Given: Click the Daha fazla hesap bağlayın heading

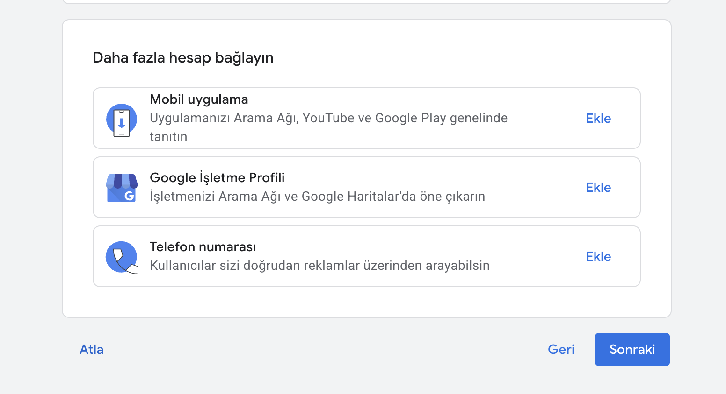Looking at the screenshot, I should (183, 58).
